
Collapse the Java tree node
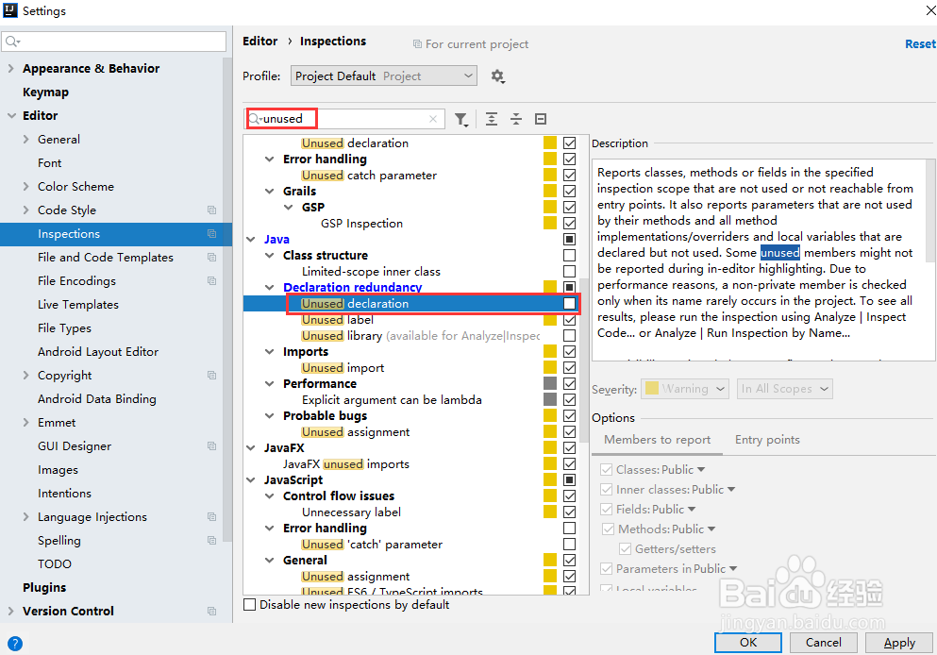pos(249,239)
